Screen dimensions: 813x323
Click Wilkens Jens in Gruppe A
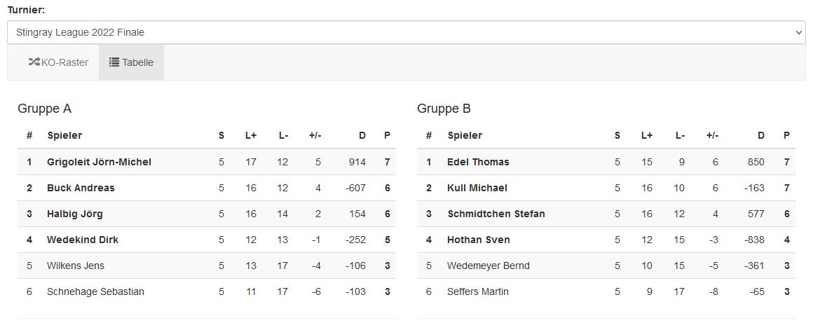[x=76, y=266]
